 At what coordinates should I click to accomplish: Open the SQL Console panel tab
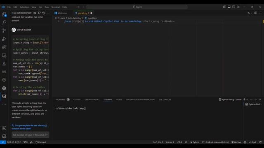[165, 99]
